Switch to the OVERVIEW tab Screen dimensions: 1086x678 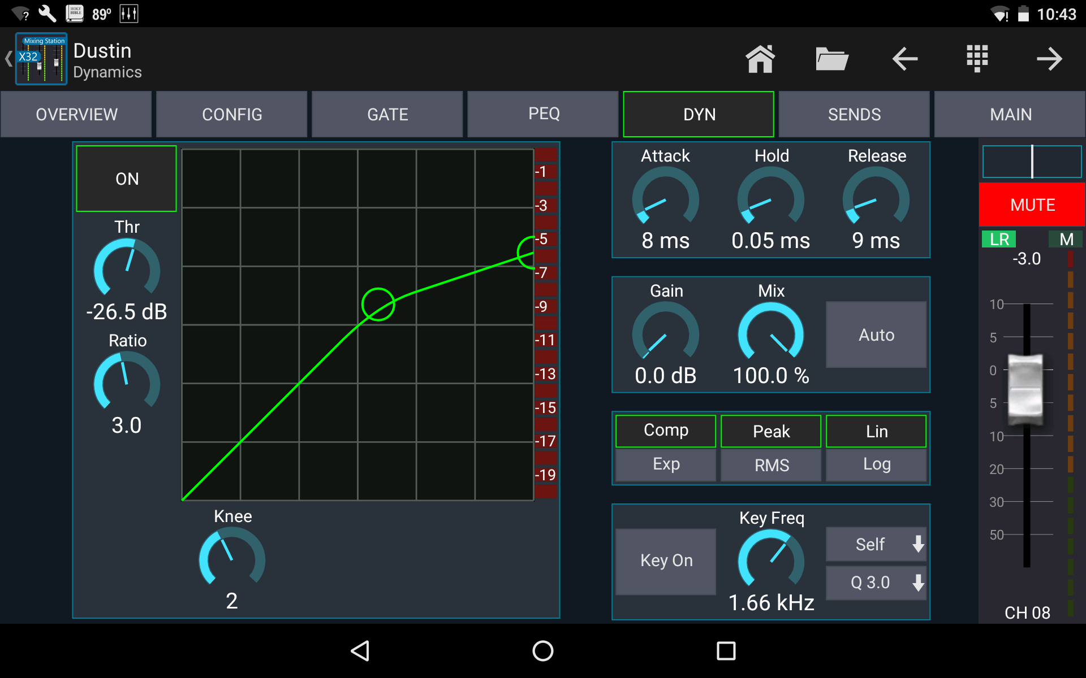(76, 114)
